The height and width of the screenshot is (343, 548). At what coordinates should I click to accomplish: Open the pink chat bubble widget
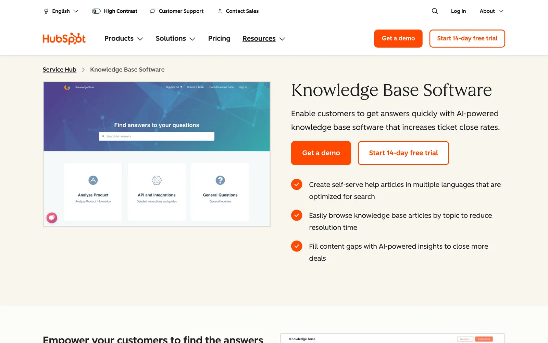click(x=52, y=217)
